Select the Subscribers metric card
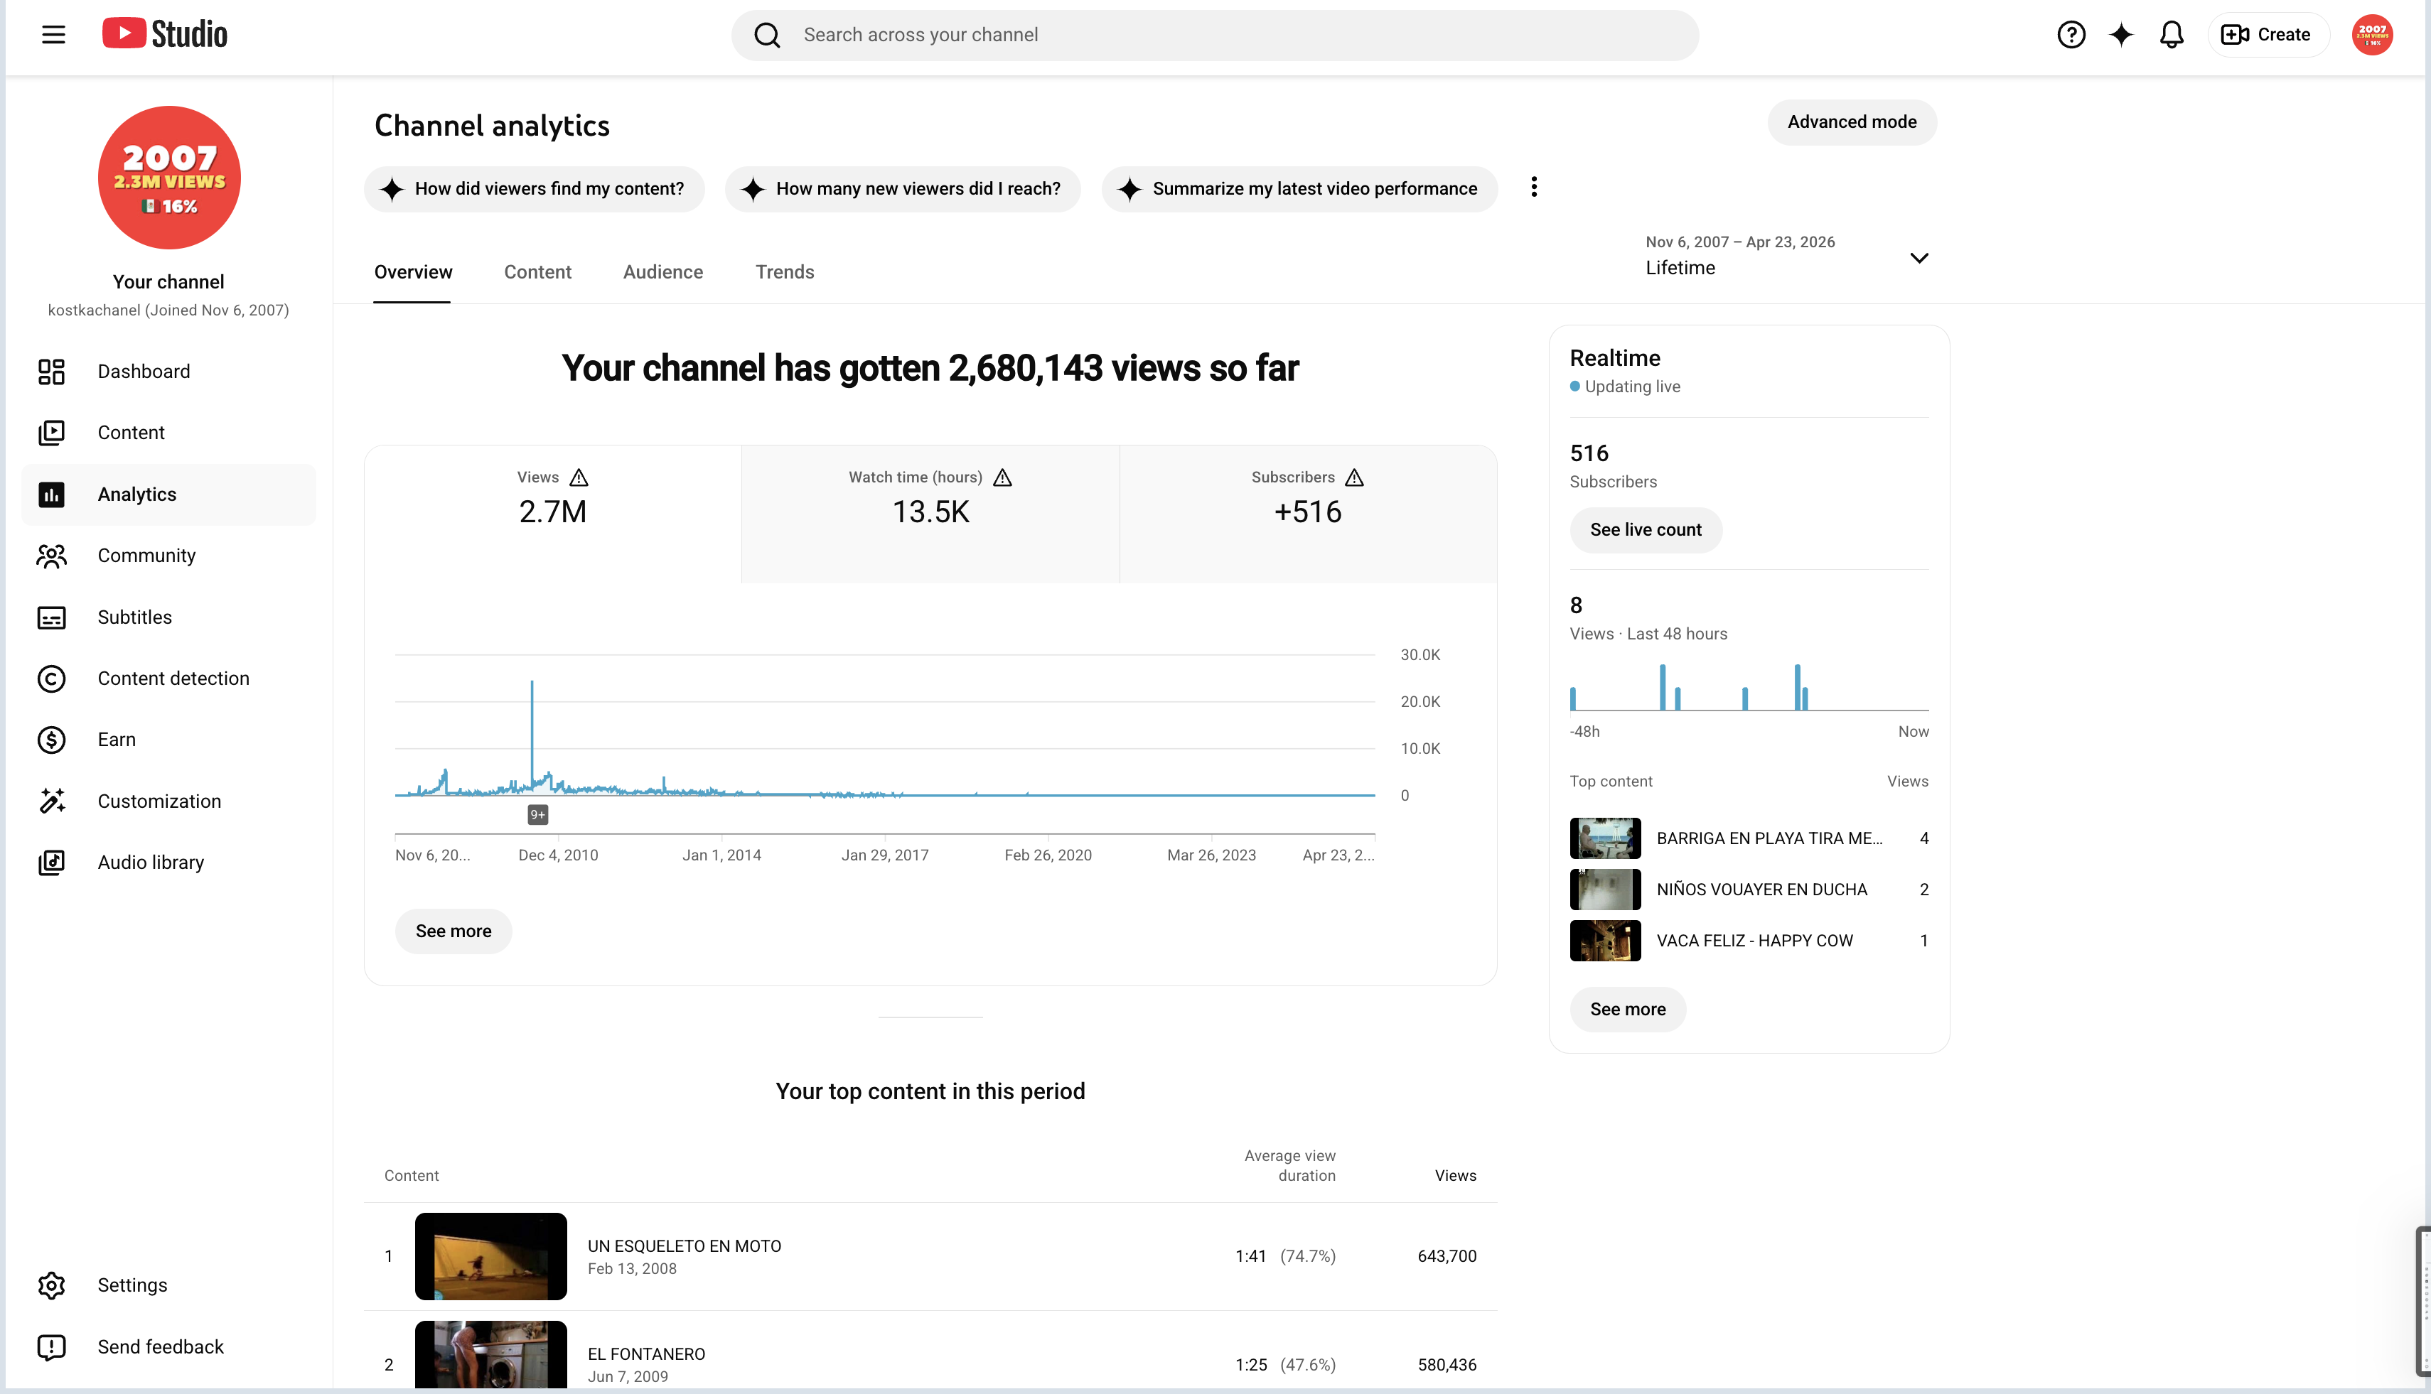The image size is (2431, 1394). [1307, 514]
